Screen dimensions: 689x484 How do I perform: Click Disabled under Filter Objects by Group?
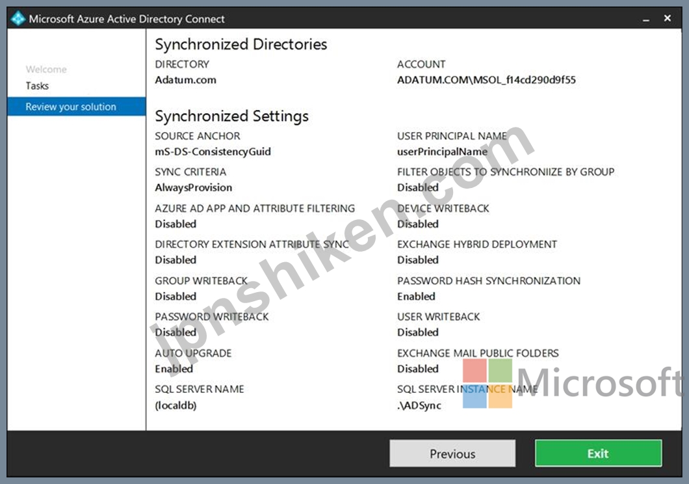click(x=418, y=188)
